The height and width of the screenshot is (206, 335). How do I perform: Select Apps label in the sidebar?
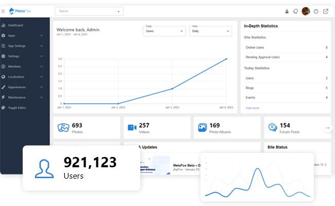pos(11,36)
